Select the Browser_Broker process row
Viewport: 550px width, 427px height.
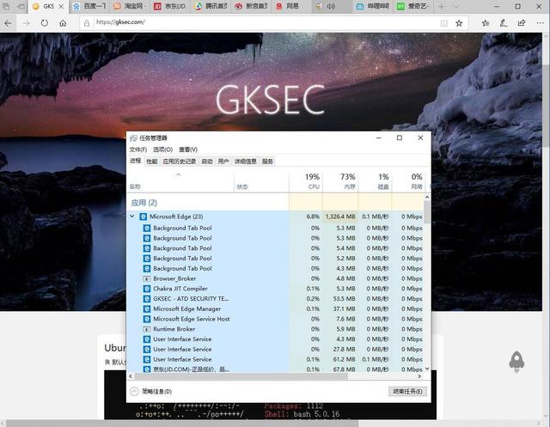point(174,278)
